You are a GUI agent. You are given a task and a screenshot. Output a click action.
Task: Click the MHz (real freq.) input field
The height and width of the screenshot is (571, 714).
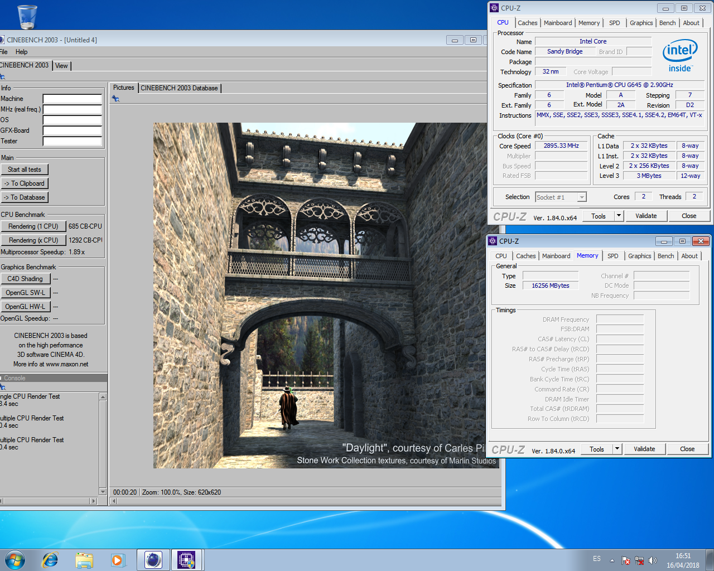click(x=73, y=109)
